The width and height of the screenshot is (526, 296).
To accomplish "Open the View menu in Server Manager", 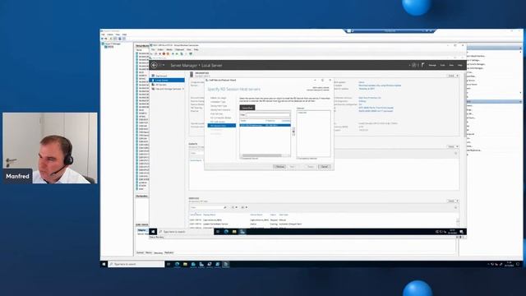I will [451, 65].
